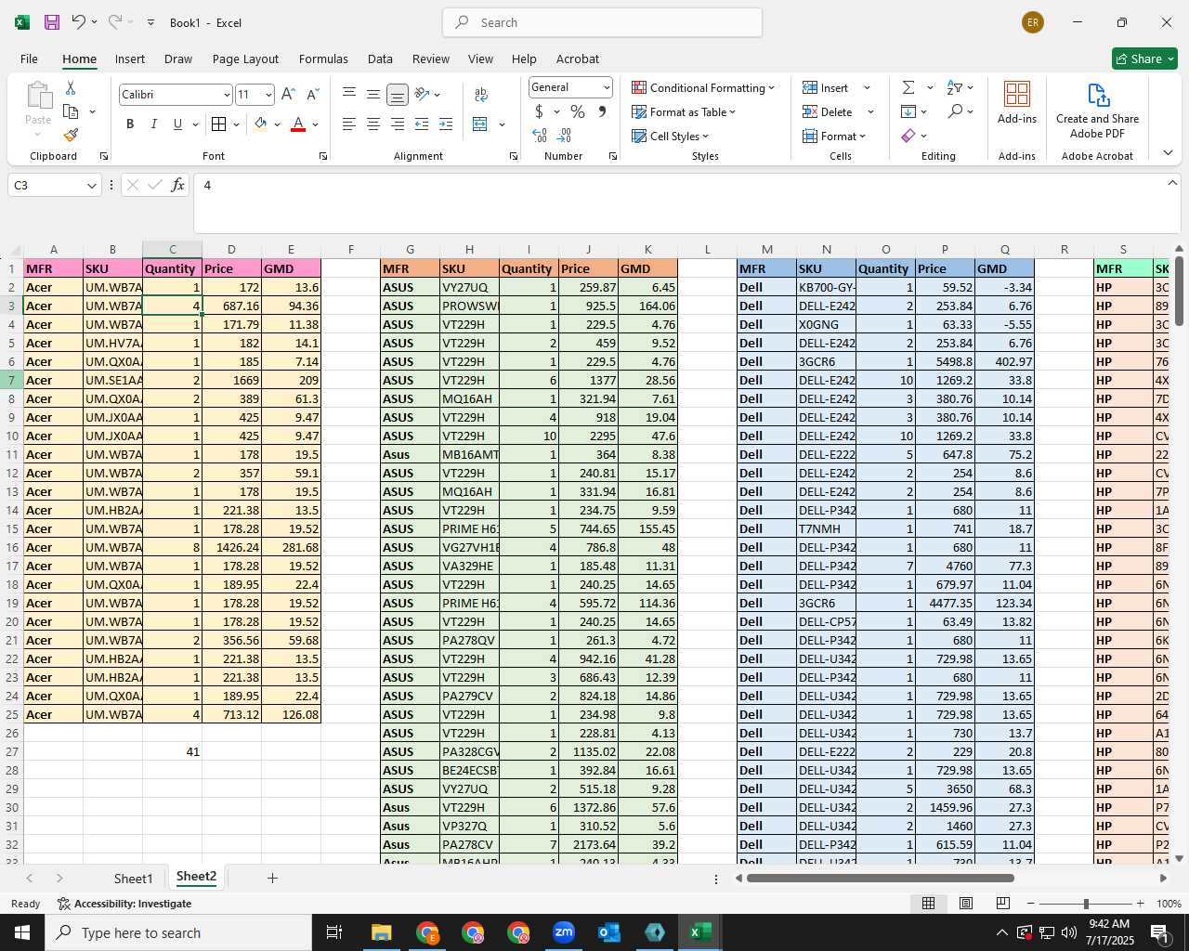Click the horizontal scrollbar thumb
Screen dimensions: 1189x951
click(x=880, y=878)
